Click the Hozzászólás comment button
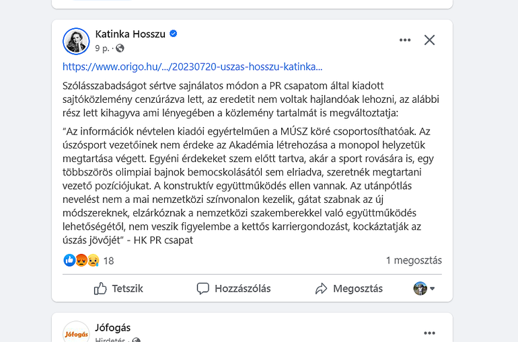Viewport: 518px width, 342px height. 233,288
